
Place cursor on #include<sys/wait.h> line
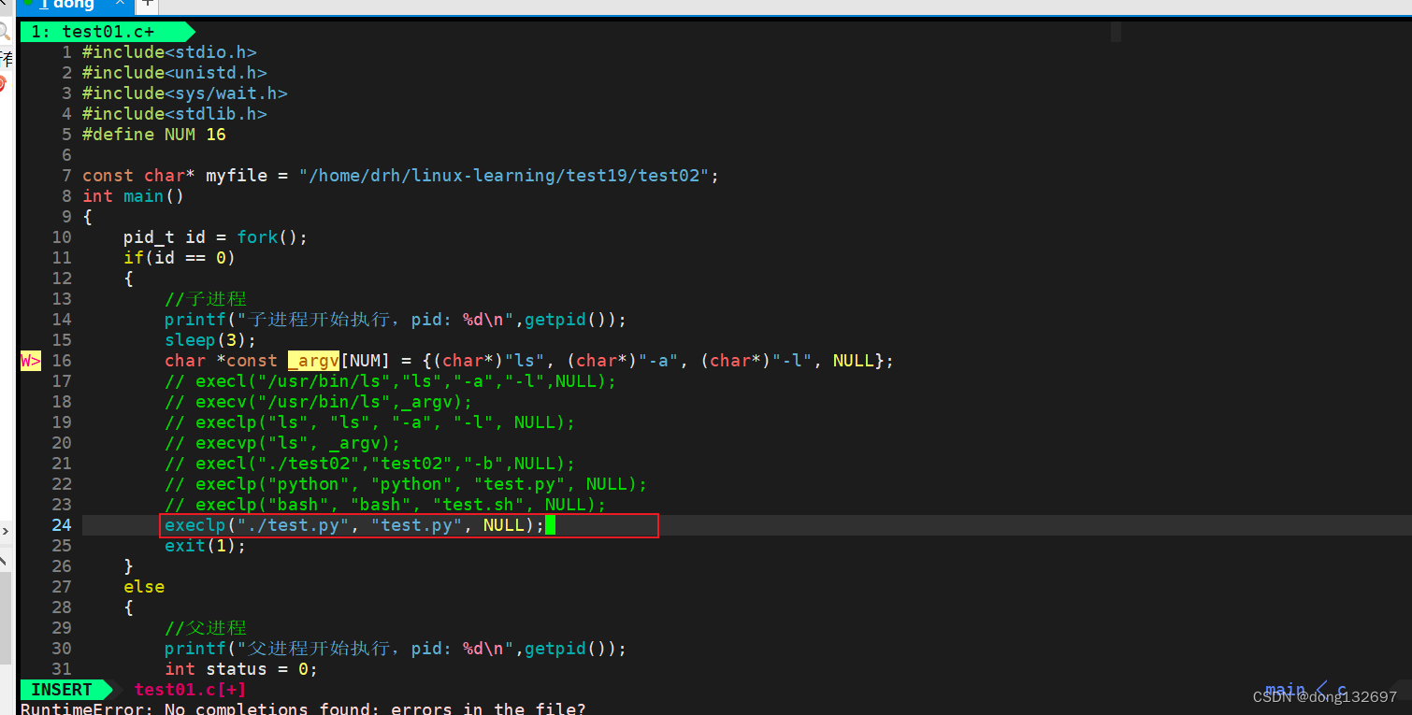(185, 93)
